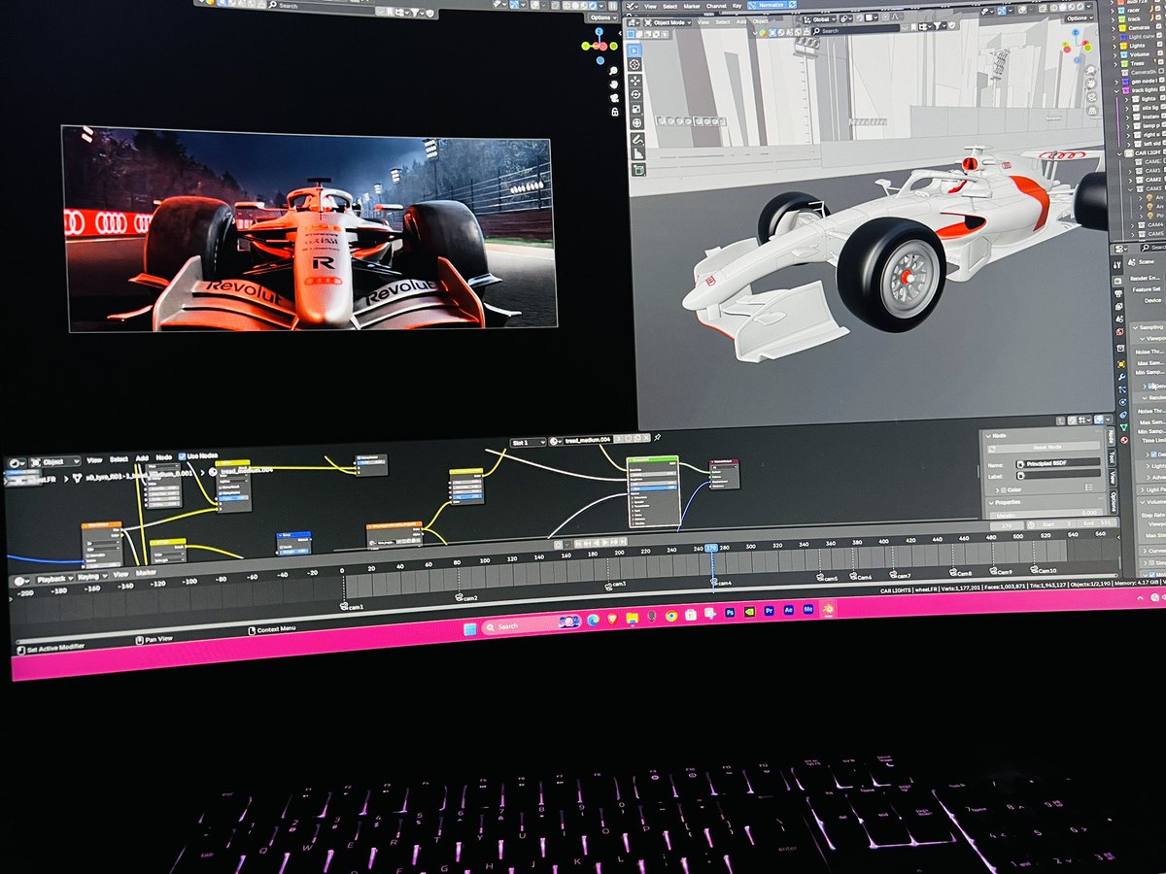Pin the node editor material with pin icon

(657, 437)
